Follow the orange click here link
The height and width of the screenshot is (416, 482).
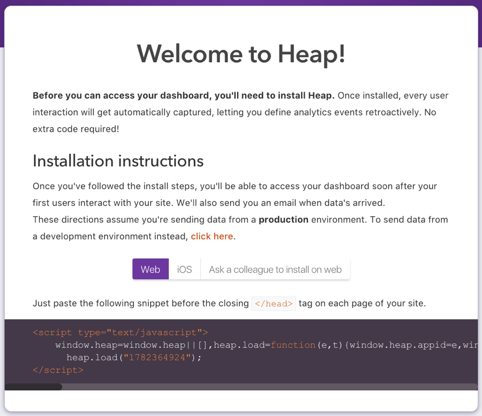tap(212, 236)
